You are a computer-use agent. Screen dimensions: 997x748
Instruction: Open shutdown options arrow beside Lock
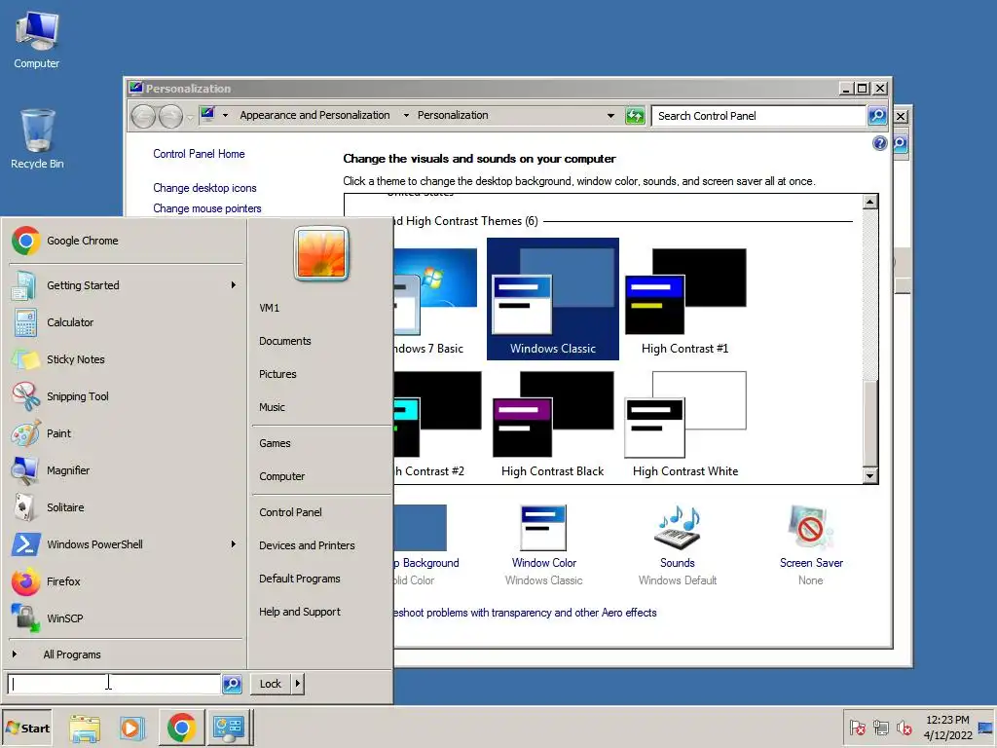pos(298,684)
